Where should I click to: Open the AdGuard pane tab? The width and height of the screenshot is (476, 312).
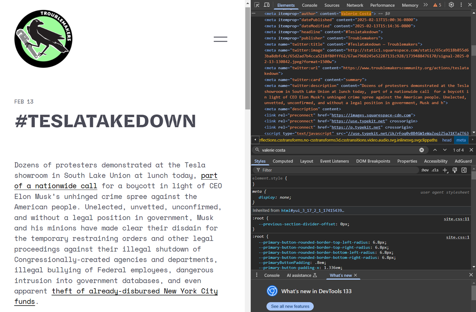(463, 161)
